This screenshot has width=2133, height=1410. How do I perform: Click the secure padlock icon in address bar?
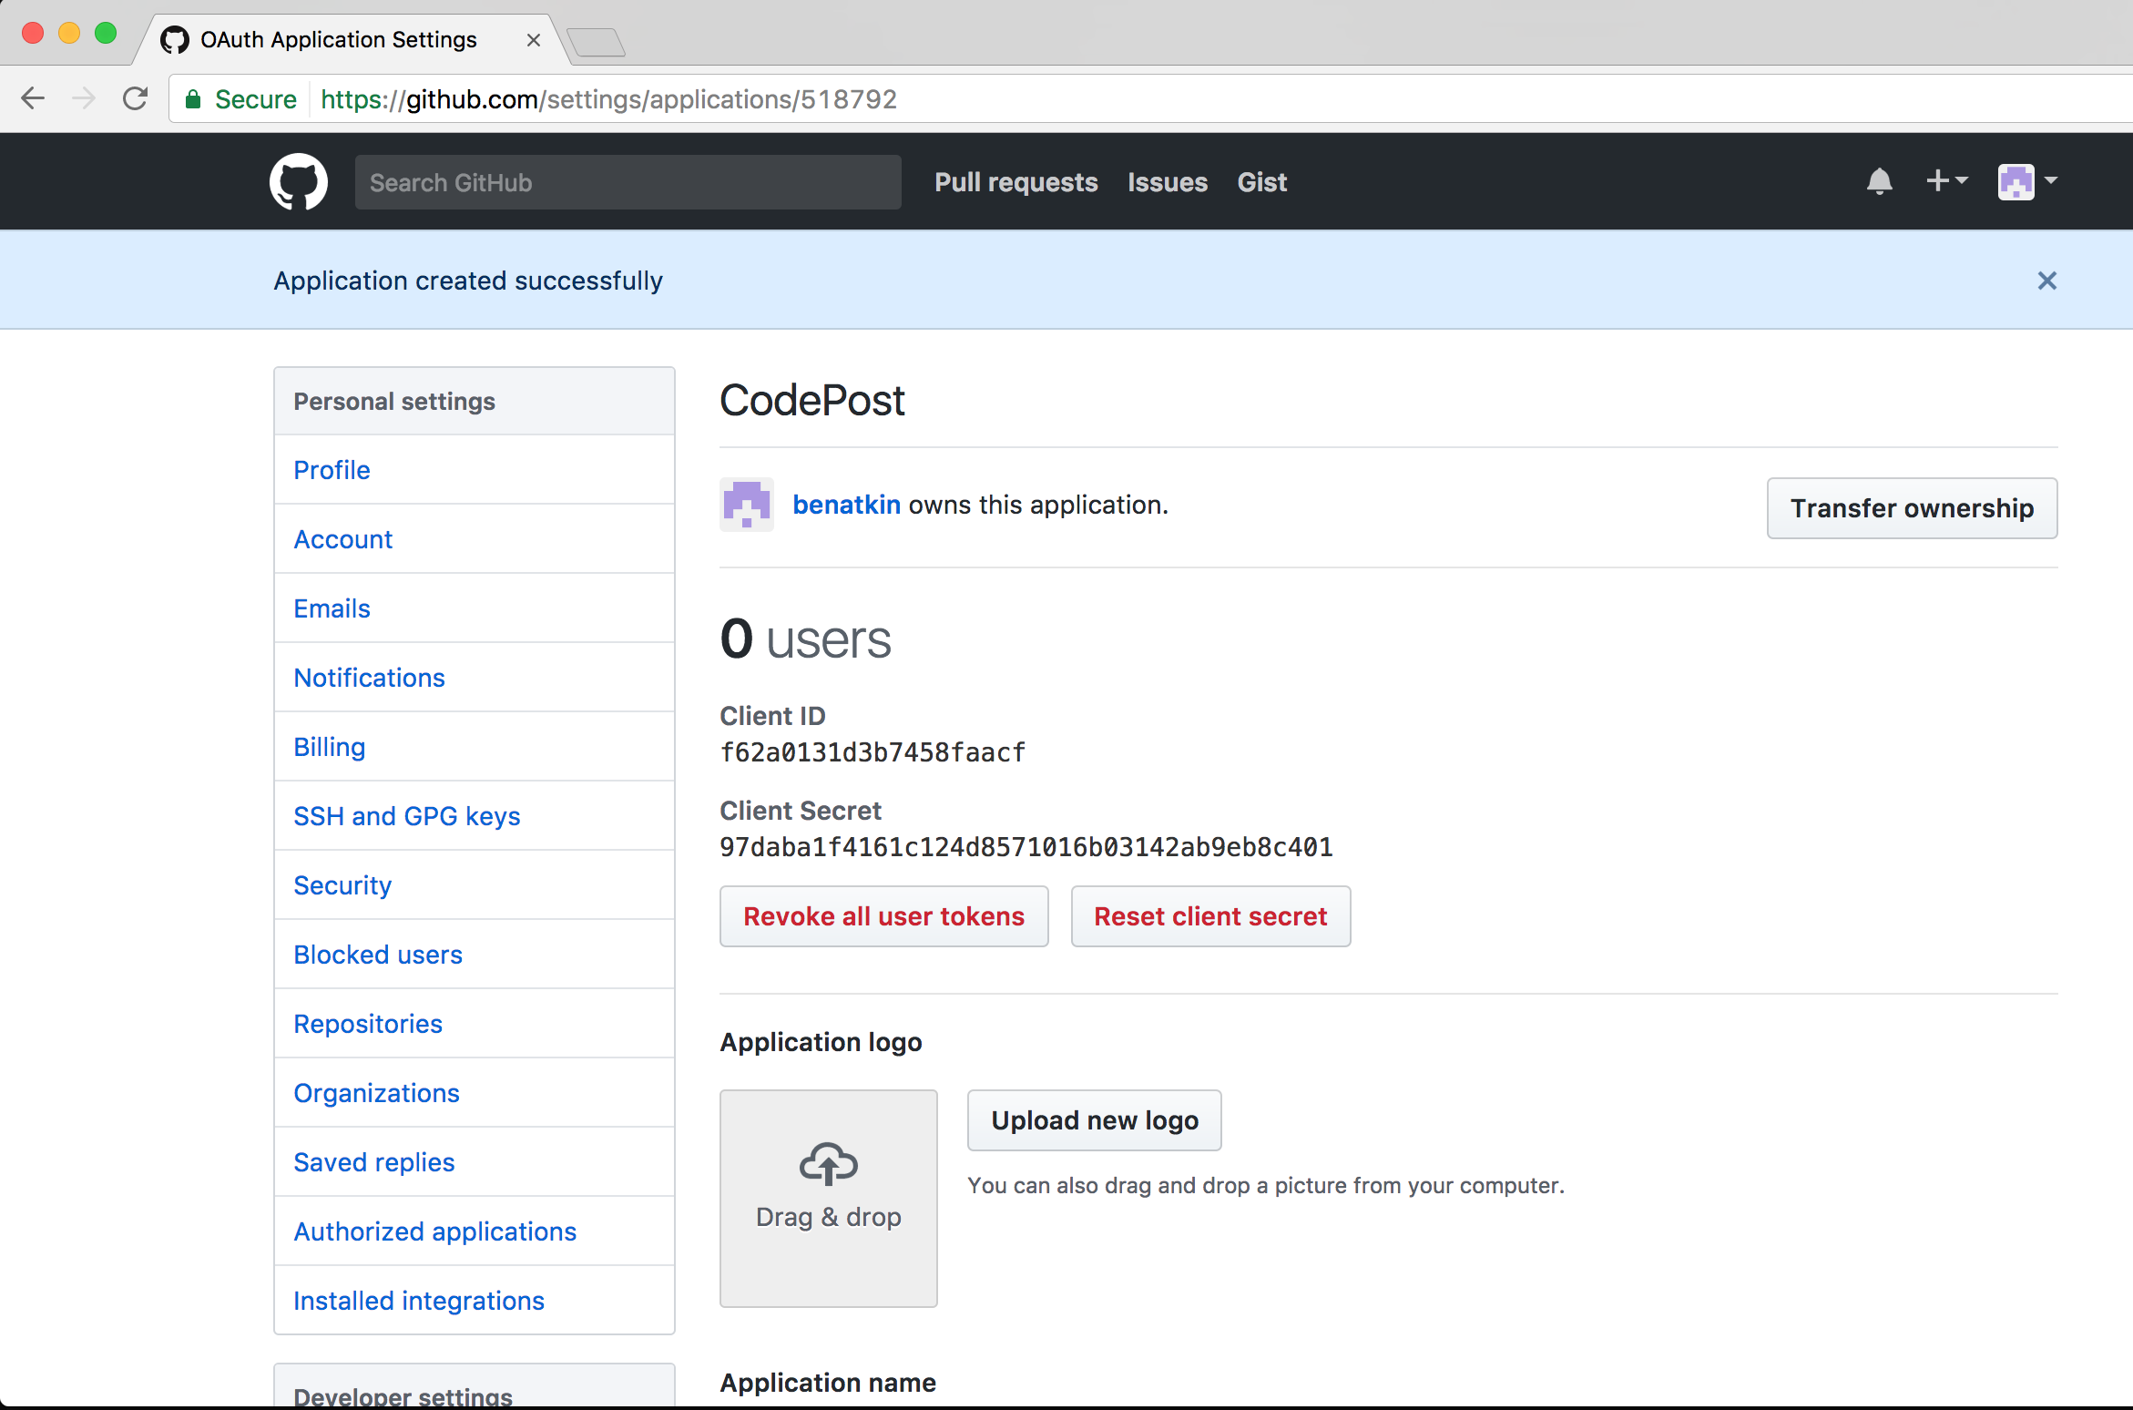point(192,98)
